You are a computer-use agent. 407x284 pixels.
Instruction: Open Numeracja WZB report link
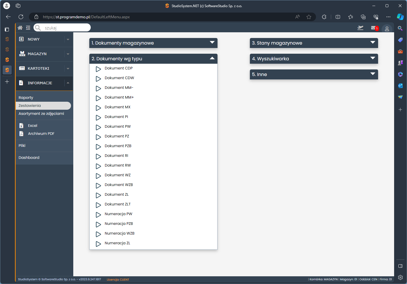point(120,233)
